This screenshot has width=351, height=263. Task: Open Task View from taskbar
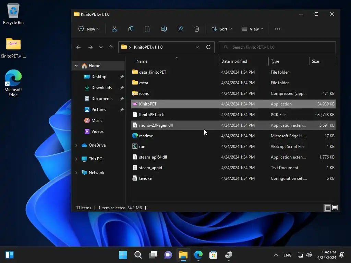[153, 255]
